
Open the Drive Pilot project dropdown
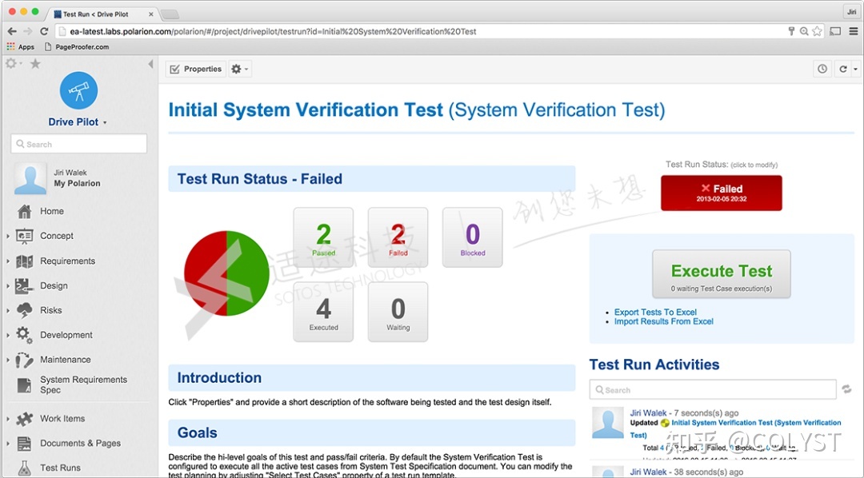pyautogui.click(x=105, y=123)
